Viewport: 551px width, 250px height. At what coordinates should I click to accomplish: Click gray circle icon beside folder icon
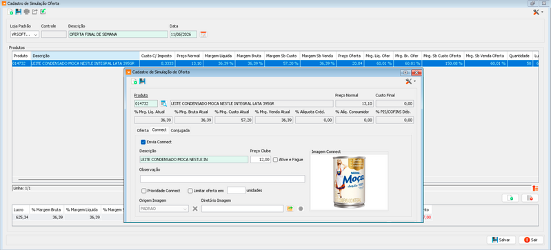[x=301, y=209]
